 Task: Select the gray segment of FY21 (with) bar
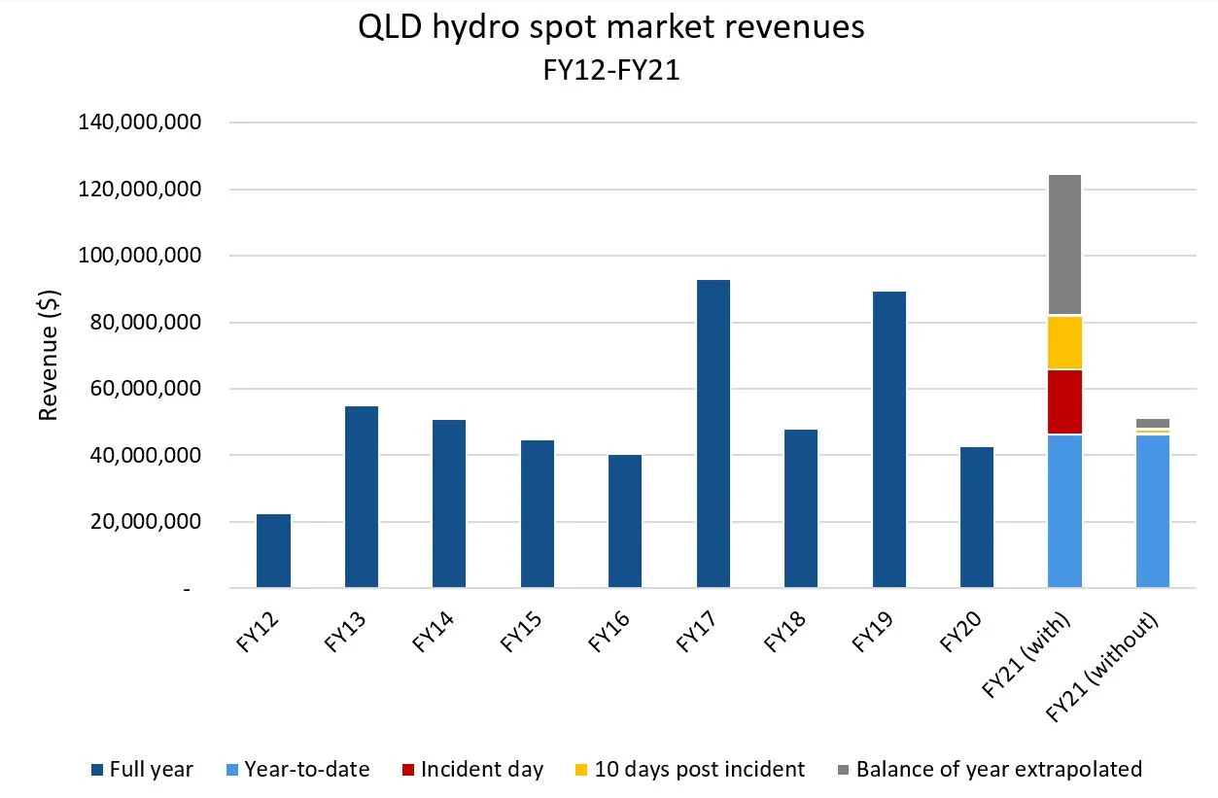click(x=1065, y=243)
